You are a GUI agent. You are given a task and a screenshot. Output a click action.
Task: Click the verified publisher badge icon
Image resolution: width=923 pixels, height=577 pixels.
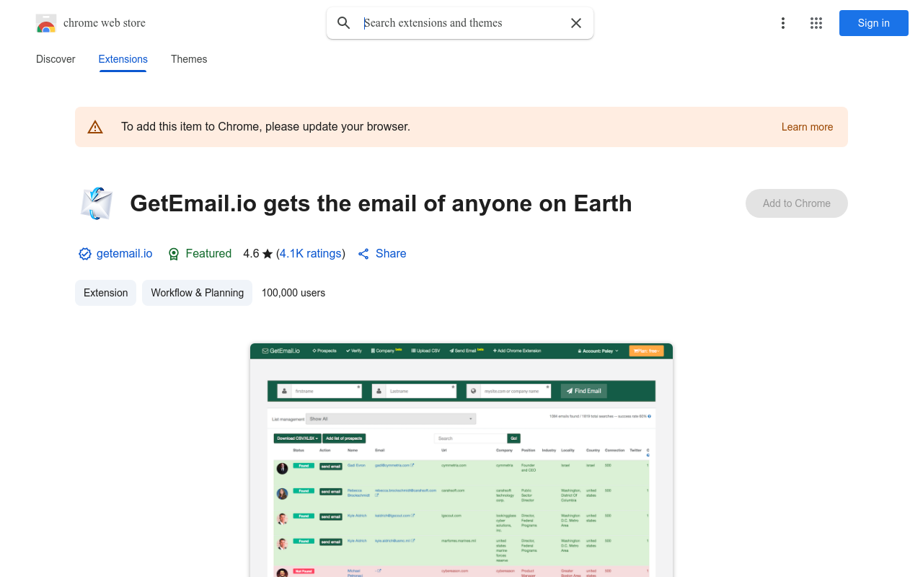85,254
